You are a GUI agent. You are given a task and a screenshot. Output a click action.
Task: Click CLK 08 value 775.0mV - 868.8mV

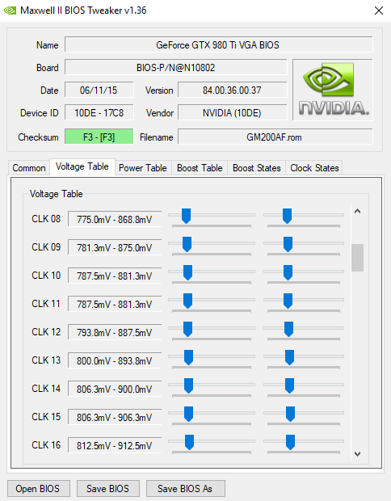point(115,219)
